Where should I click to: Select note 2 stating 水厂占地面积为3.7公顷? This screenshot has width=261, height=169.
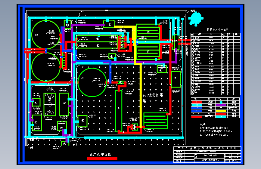point(216,131)
